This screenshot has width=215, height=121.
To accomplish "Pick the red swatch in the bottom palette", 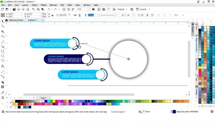I will 57,101.
